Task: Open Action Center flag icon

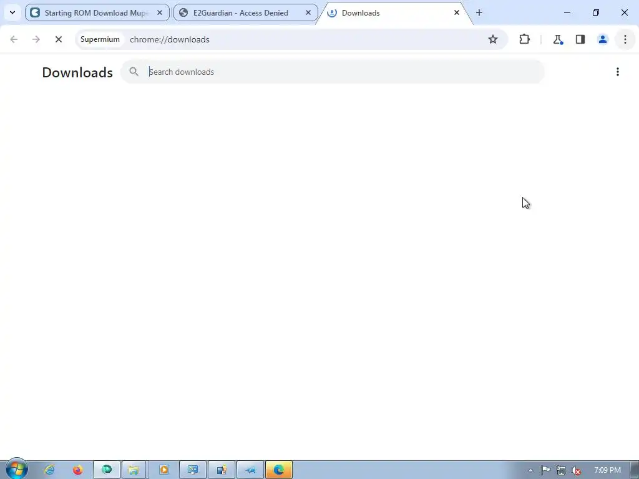Action: tap(545, 470)
